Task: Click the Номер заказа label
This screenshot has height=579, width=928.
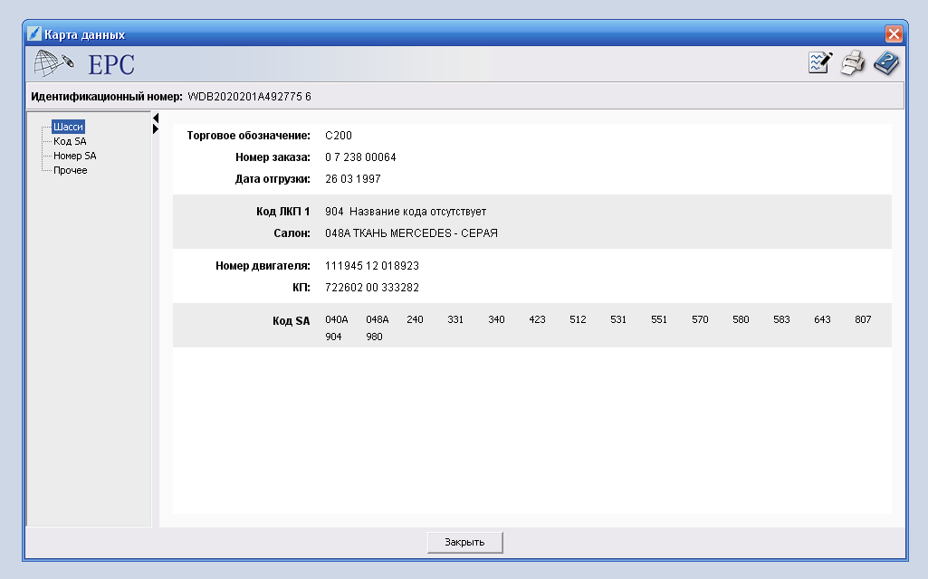Action: click(x=273, y=157)
